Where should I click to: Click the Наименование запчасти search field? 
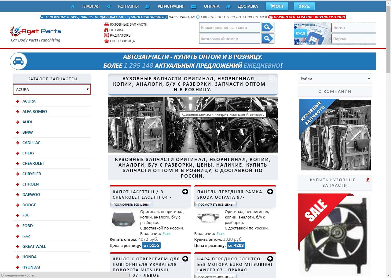(x=229, y=27)
